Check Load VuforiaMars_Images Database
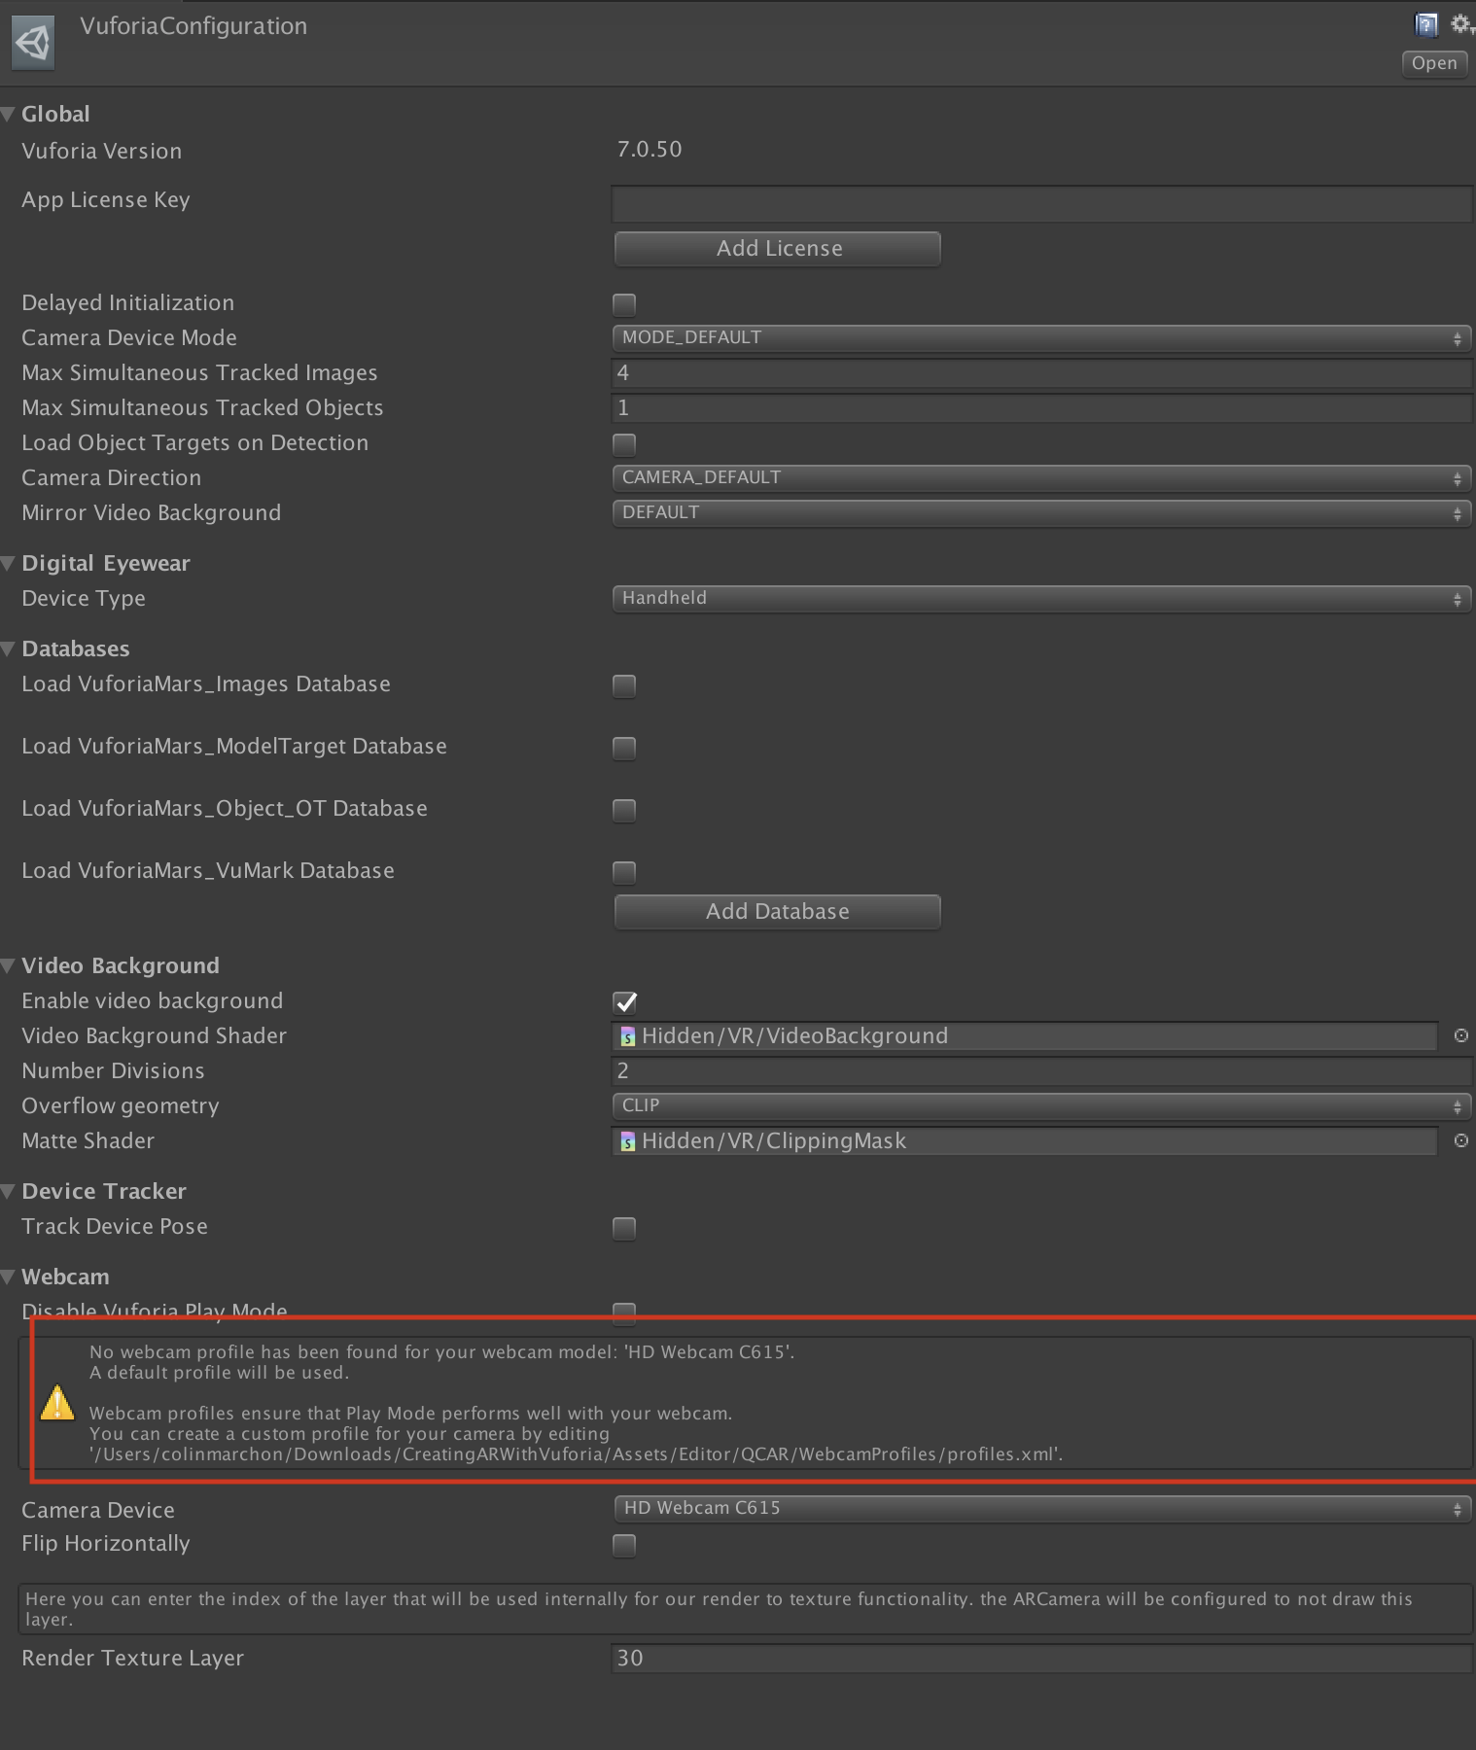Screen dimensions: 1476x1750 pos(624,685)
